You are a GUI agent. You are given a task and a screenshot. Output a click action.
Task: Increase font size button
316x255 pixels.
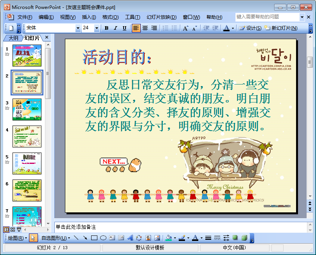tap(186, 28)
